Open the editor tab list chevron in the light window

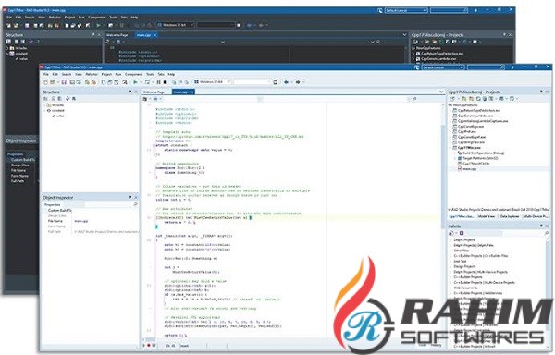441,92
